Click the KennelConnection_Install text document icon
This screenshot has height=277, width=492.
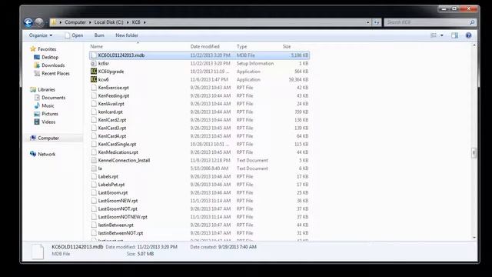(94, 160)
